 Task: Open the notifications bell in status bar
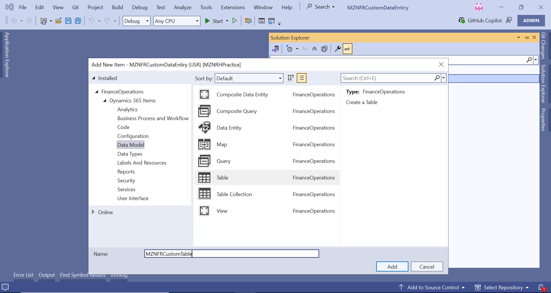coord(541,287)
